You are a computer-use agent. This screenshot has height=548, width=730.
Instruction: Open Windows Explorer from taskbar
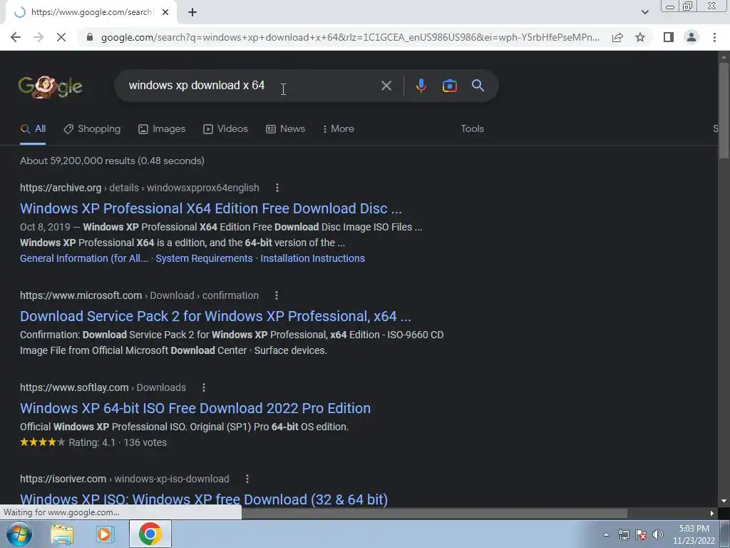pos(62,534)
